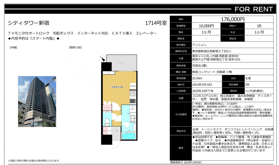Viewport: 279px width, 165px height.
Task: Click the kitchen sink symbol in floor plan
Action: tap(132, 94)
